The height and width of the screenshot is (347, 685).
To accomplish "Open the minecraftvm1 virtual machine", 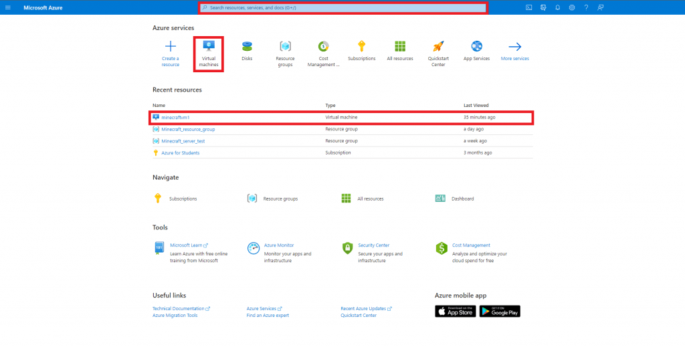I will click(x=175, y=118).
